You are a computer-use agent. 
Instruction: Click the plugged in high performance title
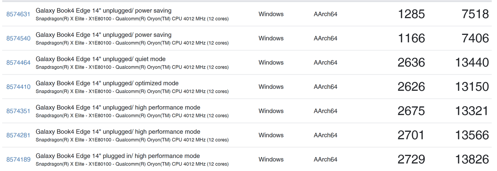pyautogui.click(x=118, y=156)
